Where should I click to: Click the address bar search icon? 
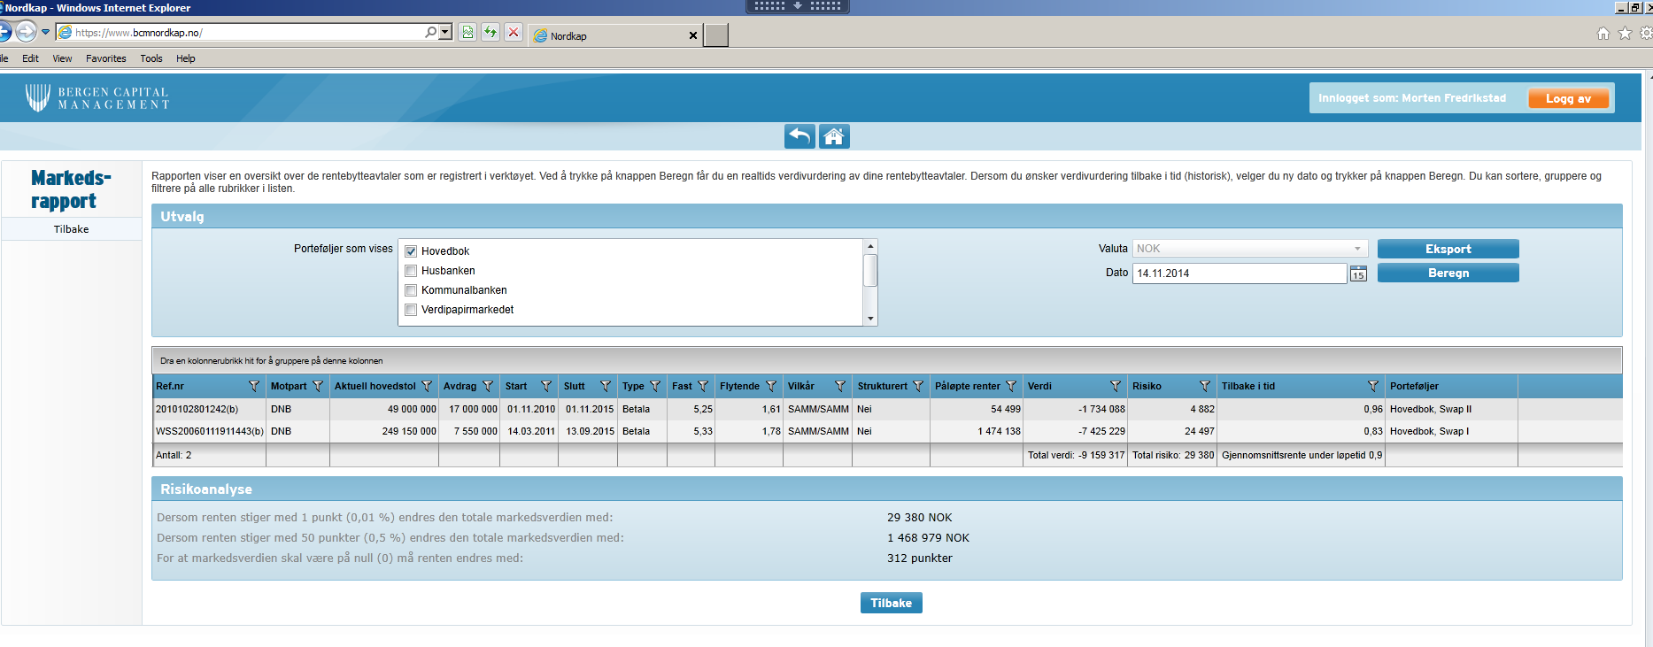430,33
